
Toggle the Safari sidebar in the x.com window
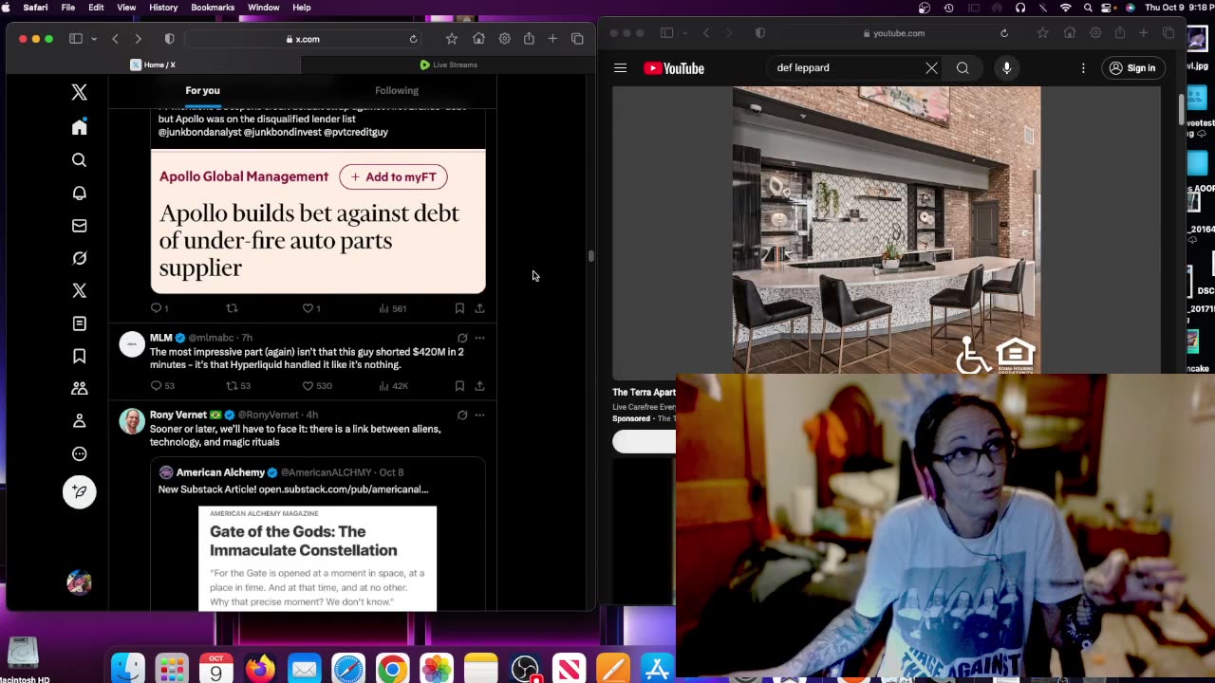pos(75,39)
